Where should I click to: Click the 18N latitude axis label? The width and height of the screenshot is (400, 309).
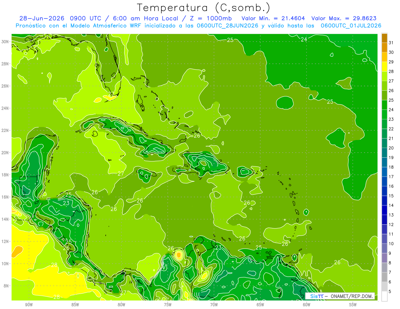5,175
